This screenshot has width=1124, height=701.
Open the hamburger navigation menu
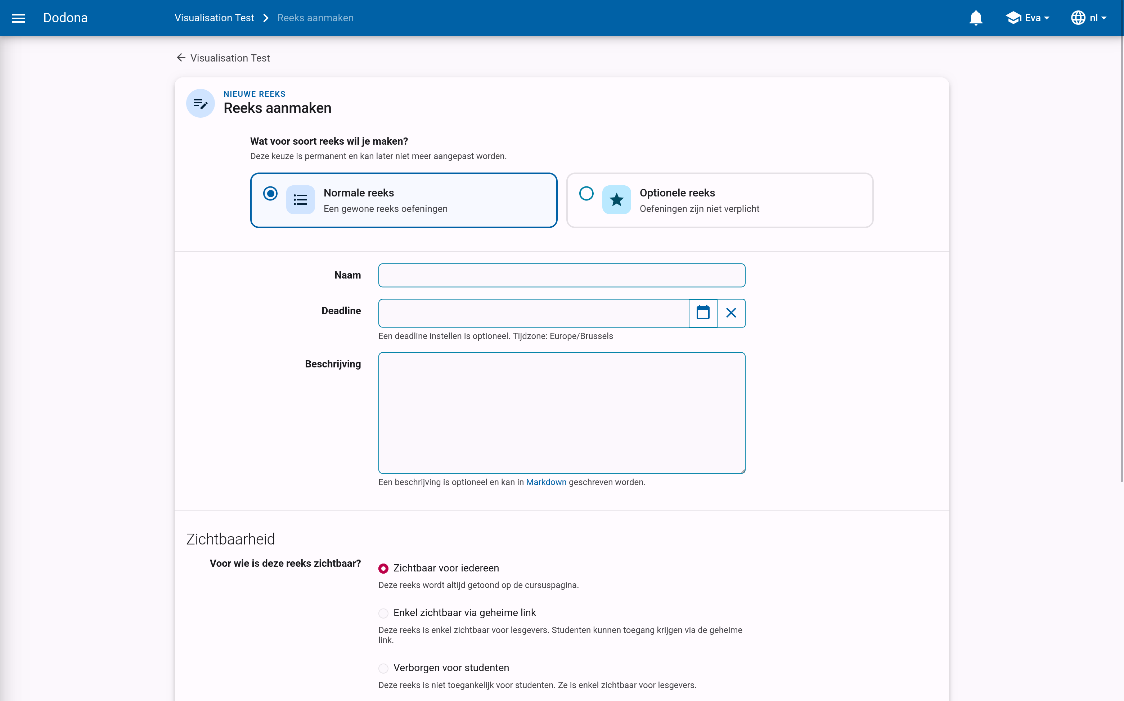pyautogui.click(x=19, y=18)
